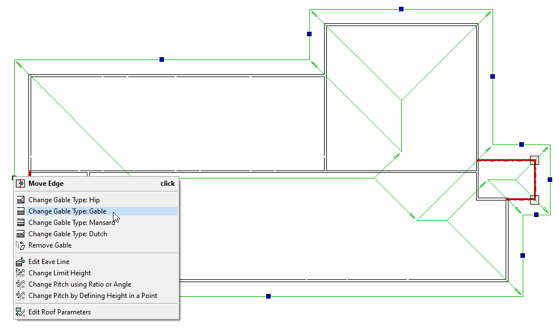Viewport: 559px width, 328px height.
Task: Click the Change Limit Height icon
Action: click(21, 273)
